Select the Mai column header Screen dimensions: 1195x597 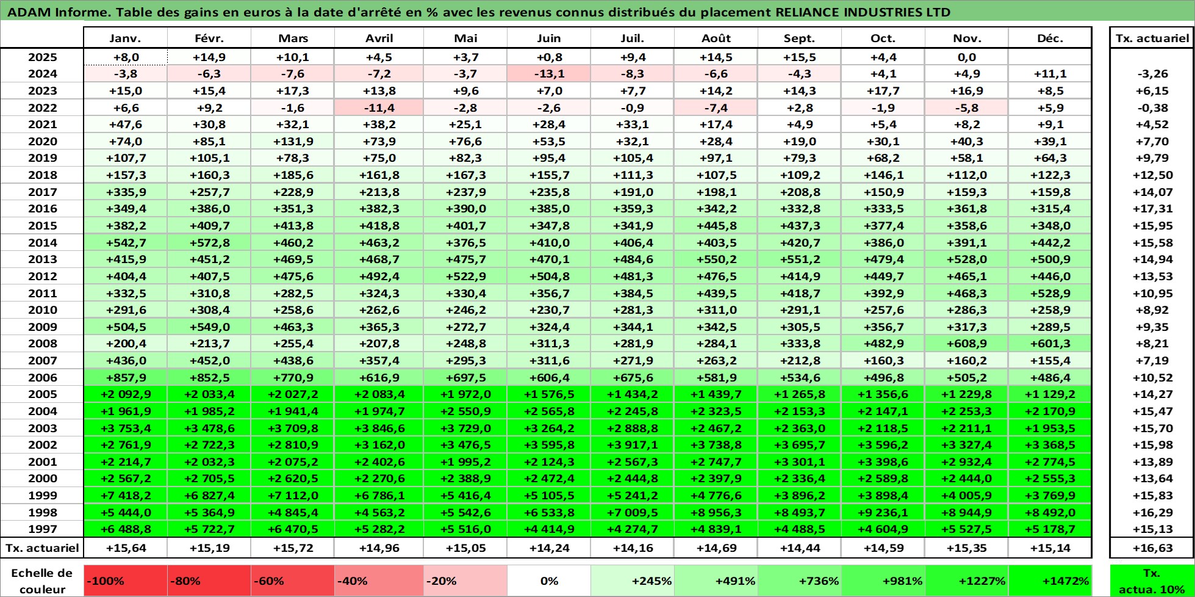click(465, 38)
